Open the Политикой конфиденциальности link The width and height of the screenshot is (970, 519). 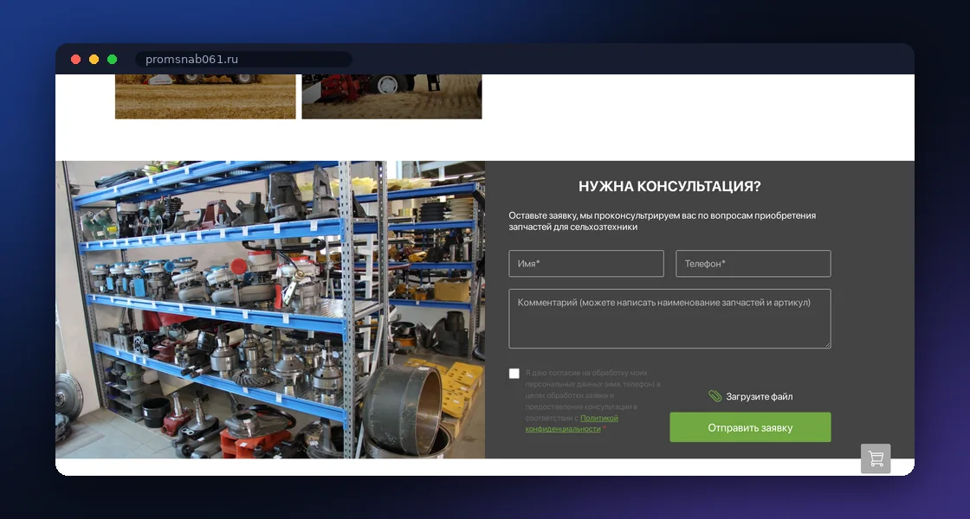click(572, 423)
